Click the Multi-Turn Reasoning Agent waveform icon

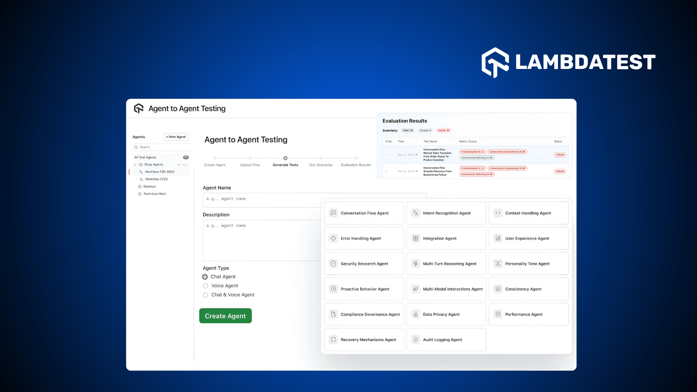pyautogui.click(x=416, y=264)
